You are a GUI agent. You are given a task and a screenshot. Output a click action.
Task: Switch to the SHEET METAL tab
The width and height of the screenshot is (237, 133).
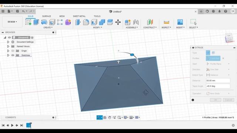[x=79, y=16]
